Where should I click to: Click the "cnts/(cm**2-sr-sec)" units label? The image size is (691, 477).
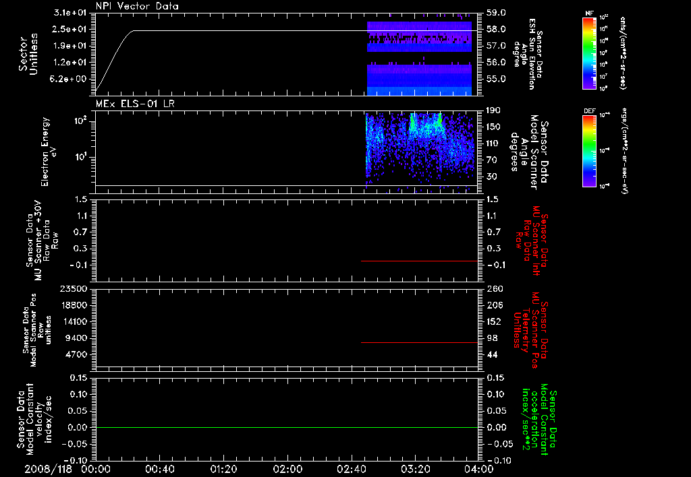point(623,53)
